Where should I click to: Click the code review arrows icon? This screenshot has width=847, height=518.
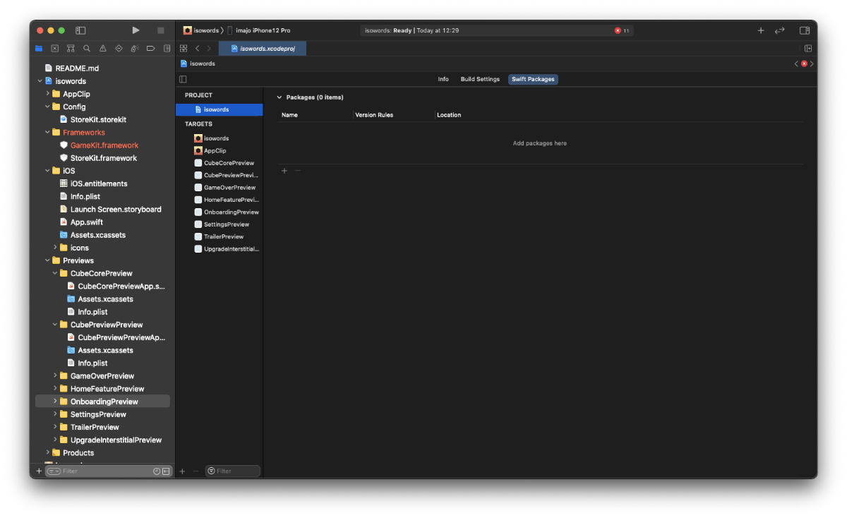780,30
